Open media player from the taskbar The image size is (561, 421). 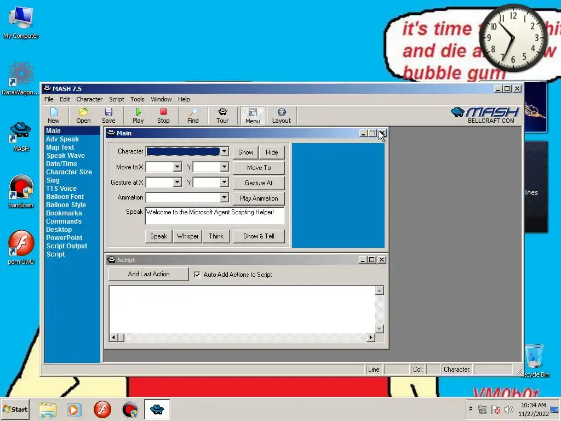(x=75, y=409)
